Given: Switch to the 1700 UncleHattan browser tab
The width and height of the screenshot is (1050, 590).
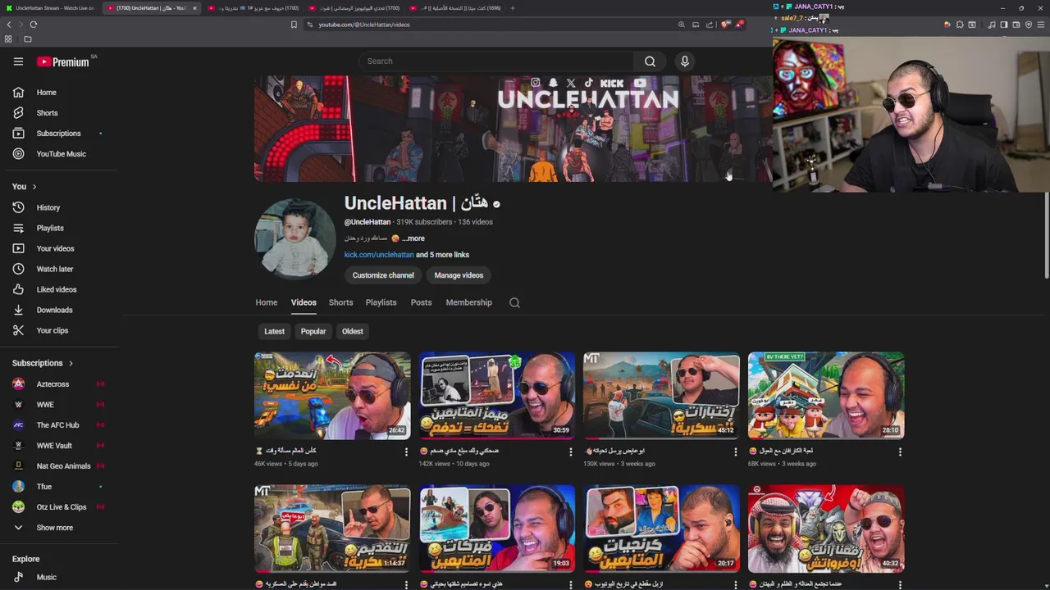Looking at the screenshot, I should [151, 8].
